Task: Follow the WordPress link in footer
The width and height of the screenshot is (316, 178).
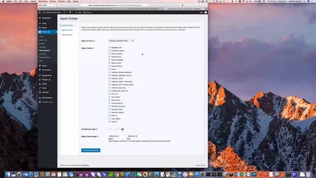Action: tap(85, 165)
